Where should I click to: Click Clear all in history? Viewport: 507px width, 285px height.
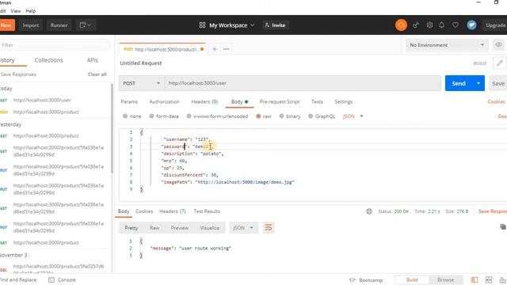coord(97,74)
